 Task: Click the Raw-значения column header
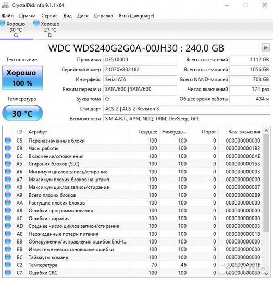pos(241,132)
